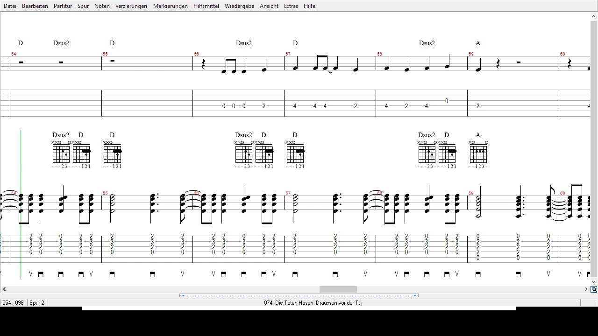Click the '054 : 098' position field in status bar
The height and width of the screenshot is (336, 598).
point(13,303)
